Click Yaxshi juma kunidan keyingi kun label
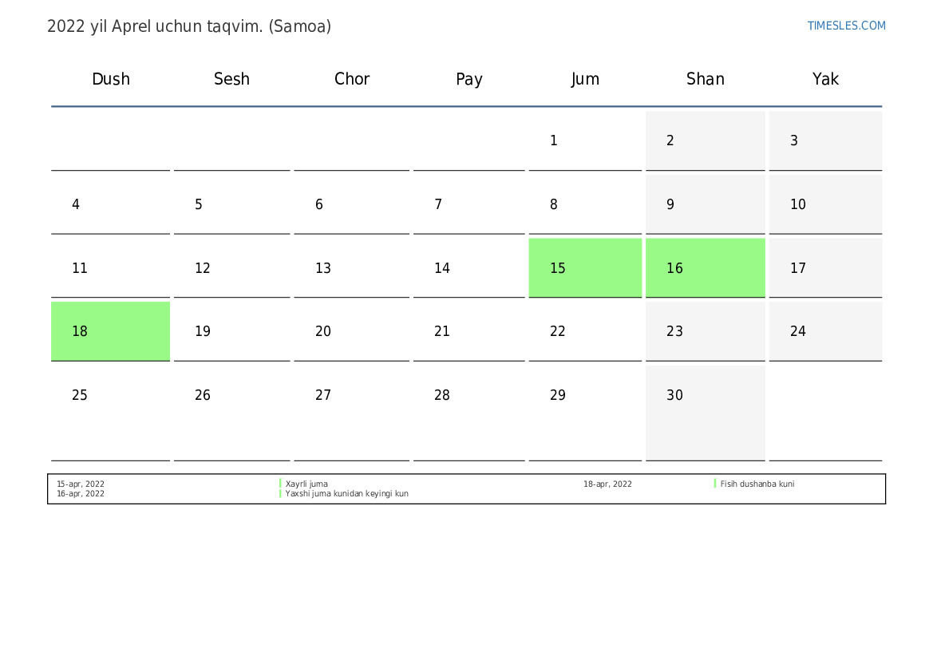Image resolution: width=933 pixels, height=660 pixels. click(346, 494)
